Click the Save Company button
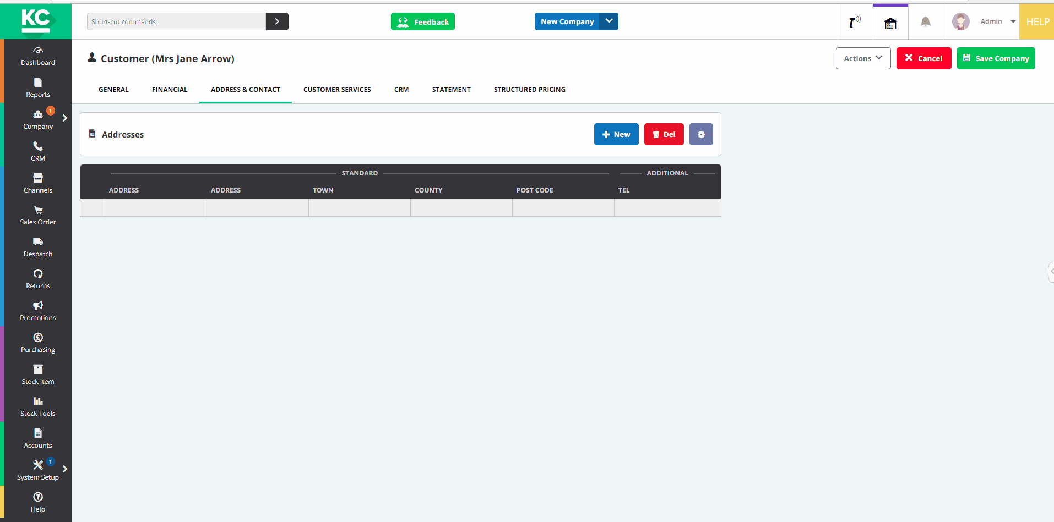Image resolution: width=1054 pixels, height=522 pixels. (996, 58)
